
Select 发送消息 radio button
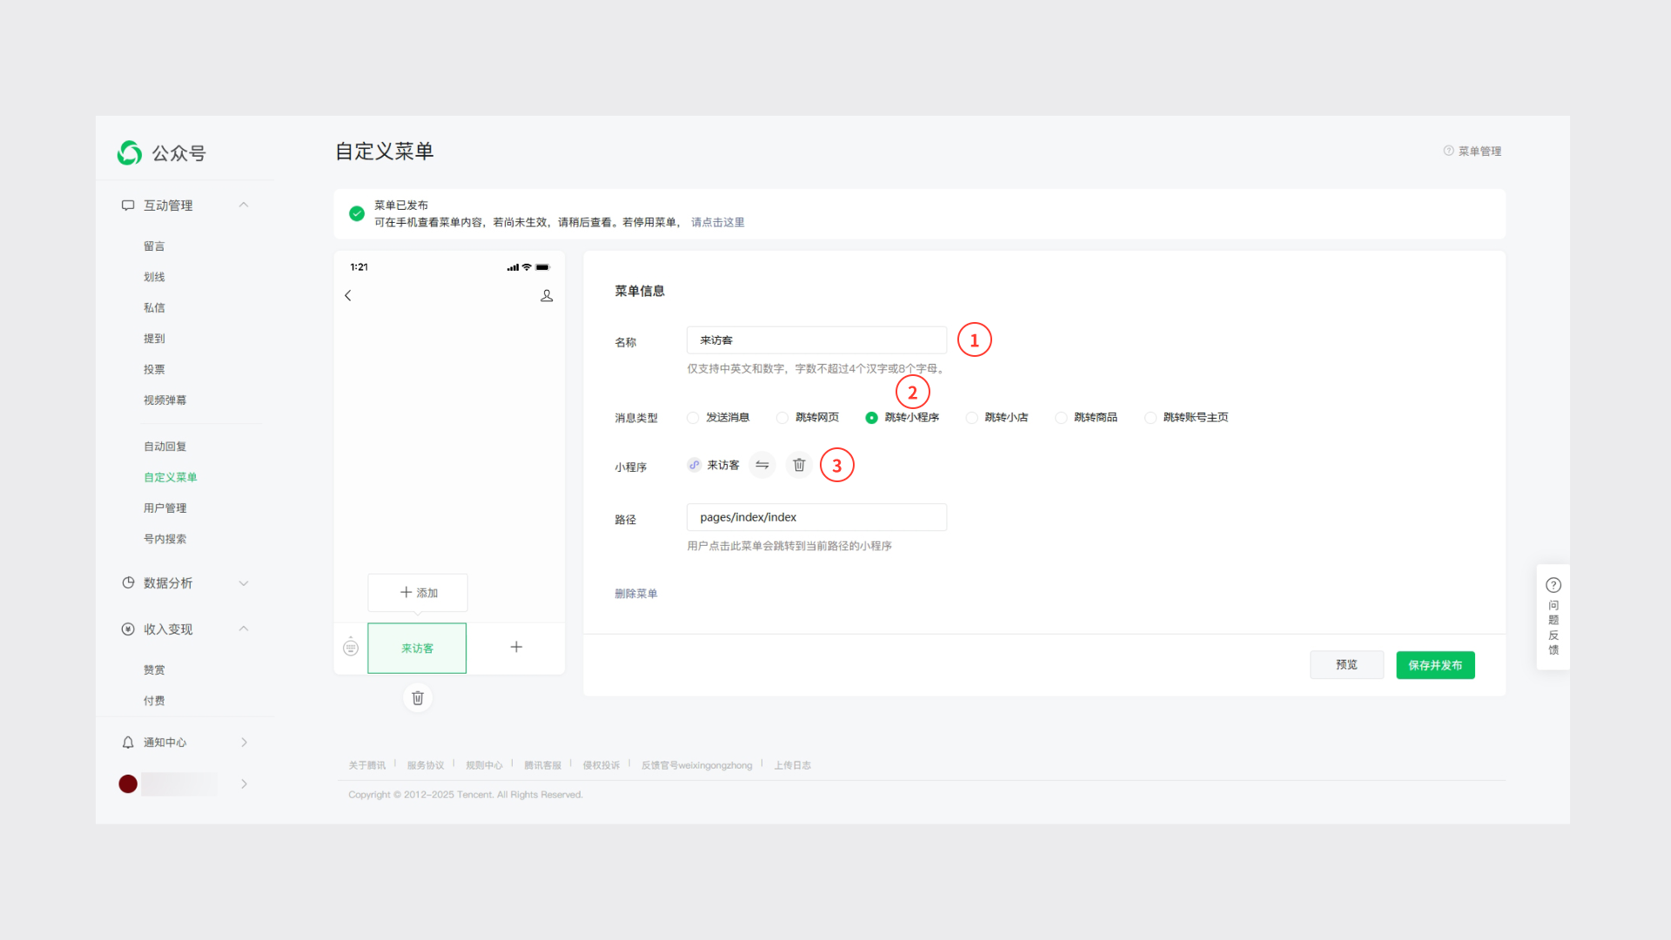click(x=693, y=418)
